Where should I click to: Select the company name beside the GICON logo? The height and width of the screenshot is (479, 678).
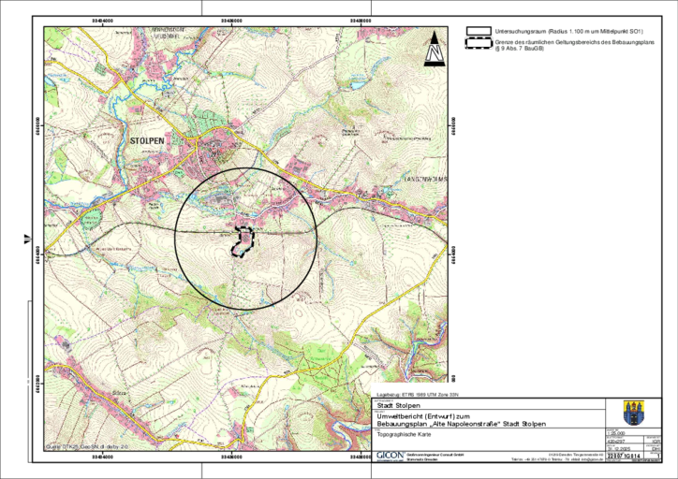click(x=435, y=455)
